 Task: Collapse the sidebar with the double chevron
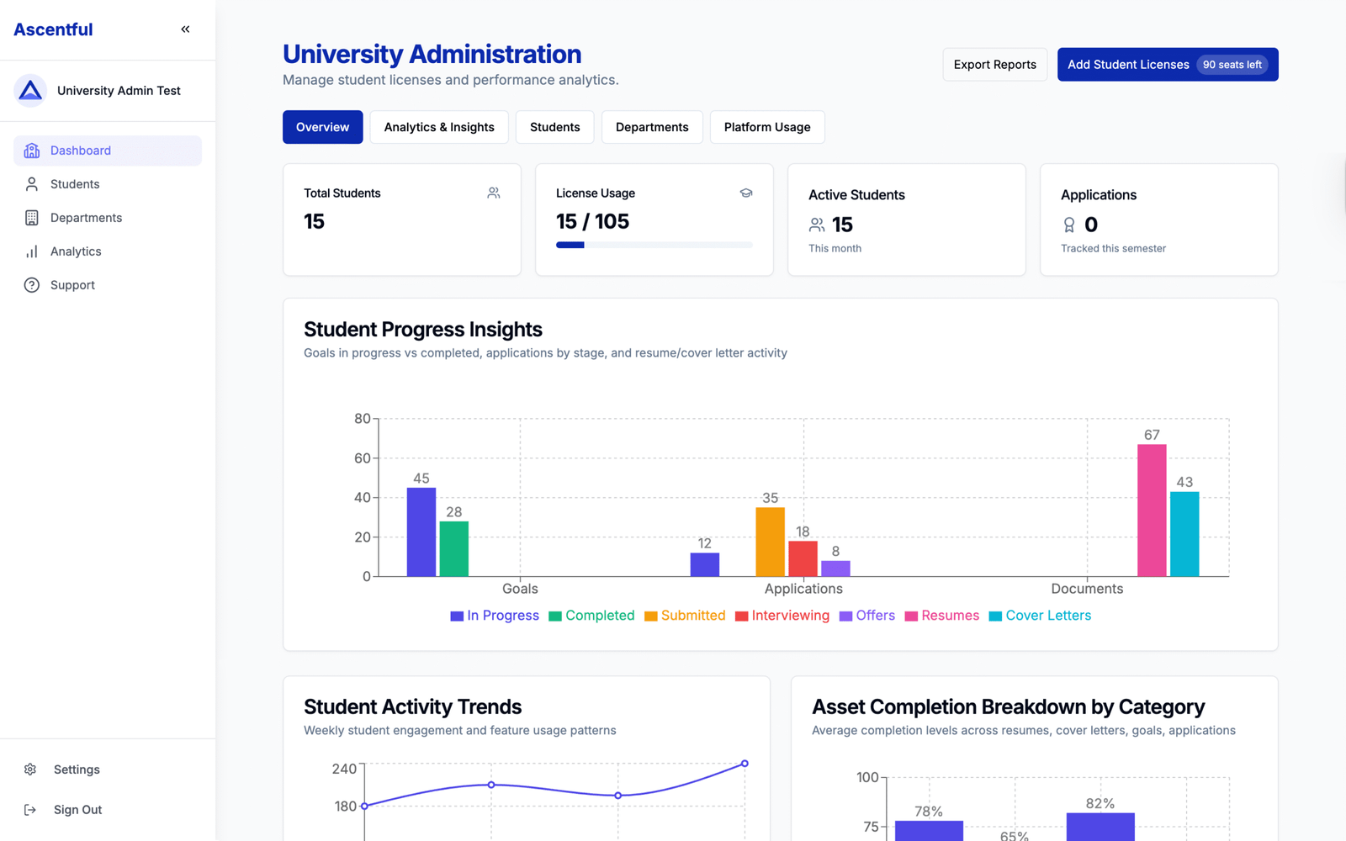tap(185, 29)
